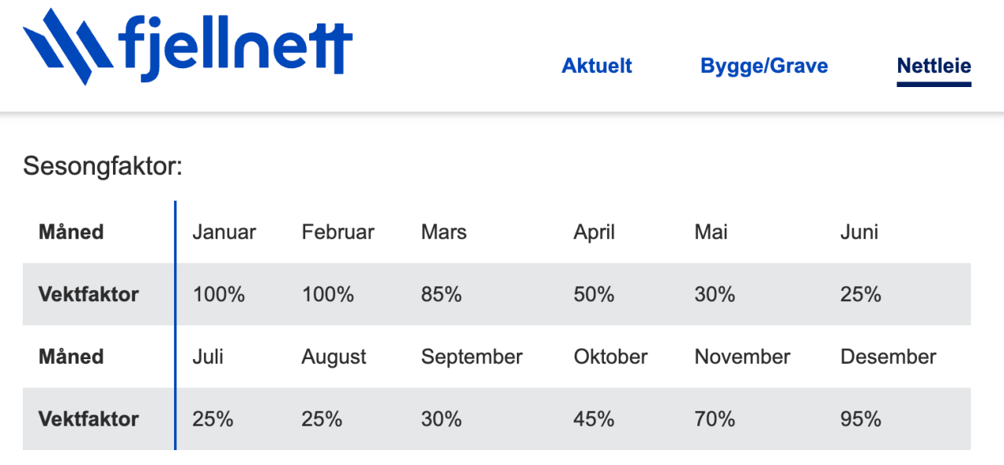Click the first Vektfaktor row label
Viewport: 1004px width, 465px height.
point(89,295)
